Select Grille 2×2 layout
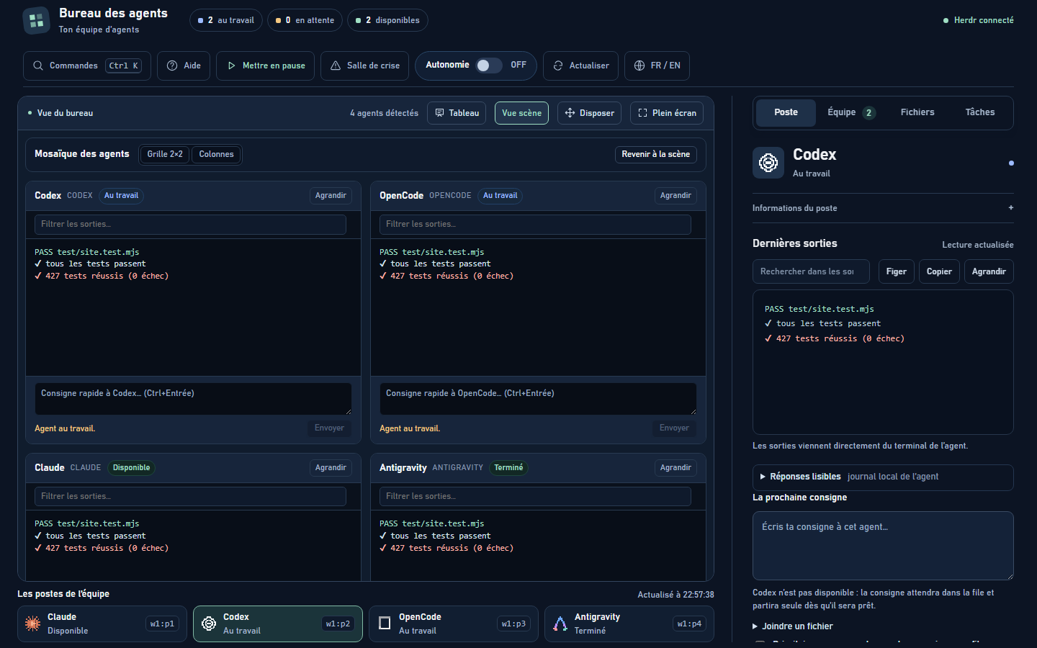Image resolution: width=1037 pixels, height=648 pixels. [x=165, y=154]
